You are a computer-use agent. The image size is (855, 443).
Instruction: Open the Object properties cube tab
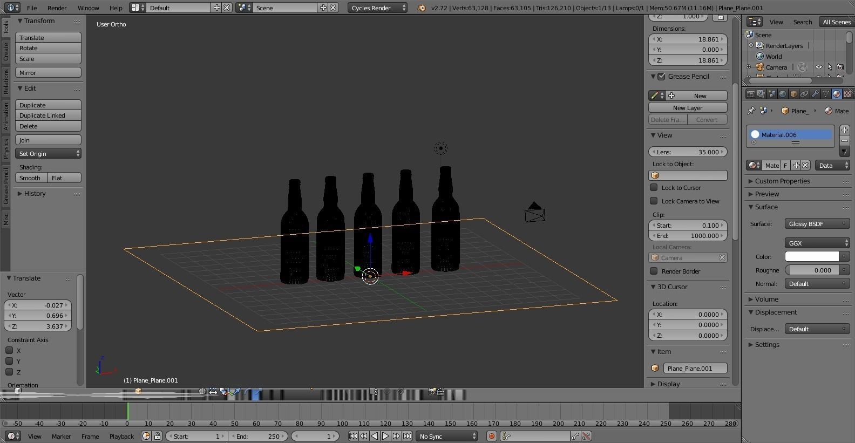click(793, 94)
